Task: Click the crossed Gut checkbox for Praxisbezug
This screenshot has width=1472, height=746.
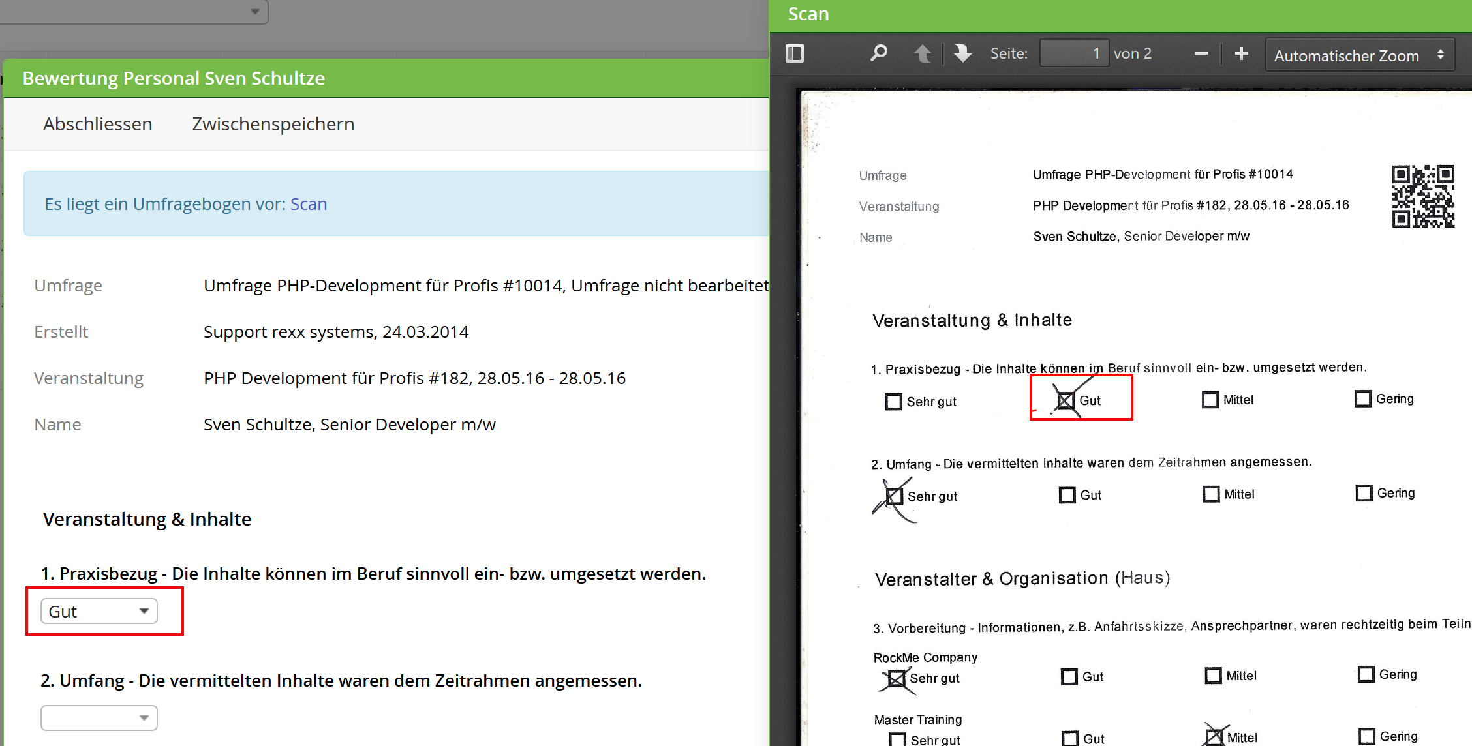Action: click(x=1066, y=400)
